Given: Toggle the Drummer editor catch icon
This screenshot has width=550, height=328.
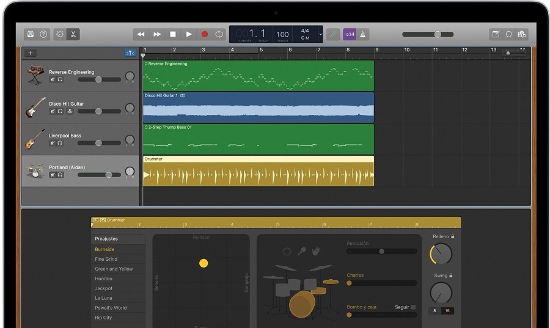Looking at the screenshot, I should pyautogui.click(x=103, y=220).
